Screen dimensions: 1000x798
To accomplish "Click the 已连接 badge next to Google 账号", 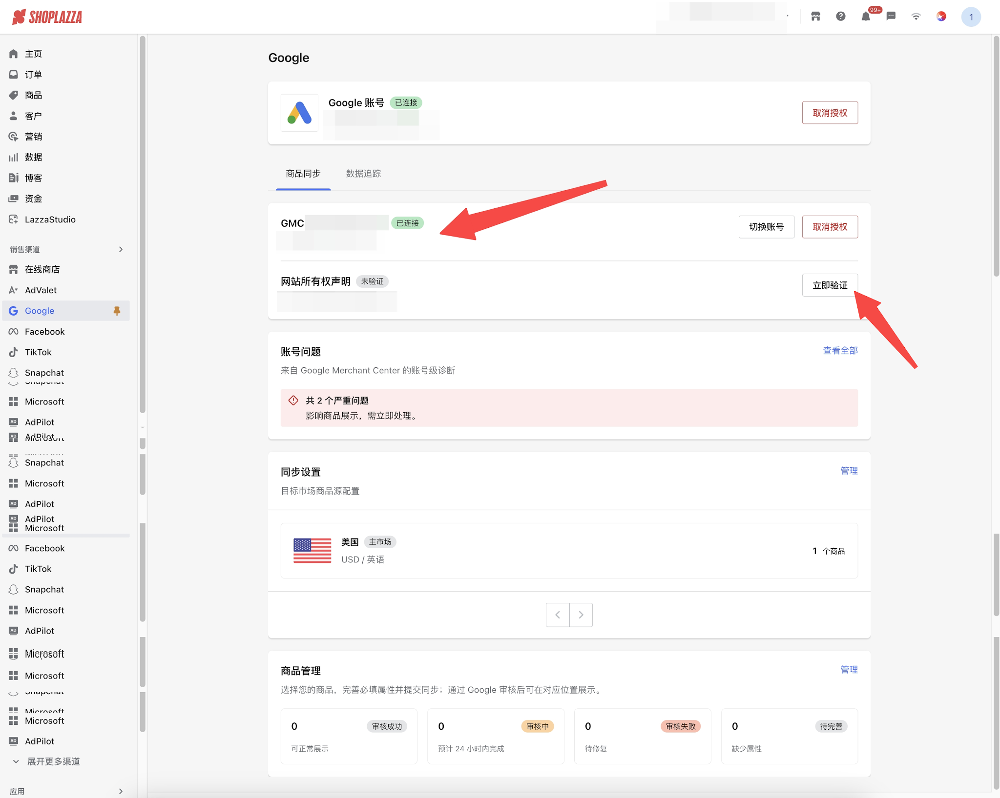I will [406, 103].
